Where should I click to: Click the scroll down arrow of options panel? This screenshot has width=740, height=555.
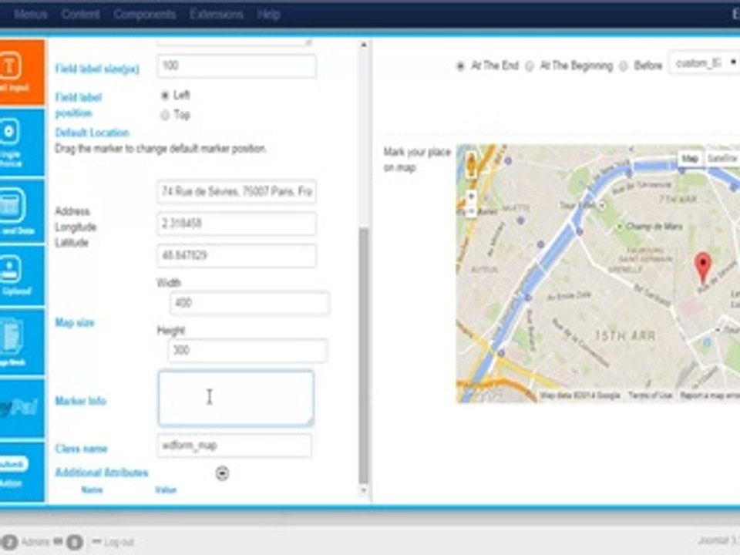(x=363, y=491)
